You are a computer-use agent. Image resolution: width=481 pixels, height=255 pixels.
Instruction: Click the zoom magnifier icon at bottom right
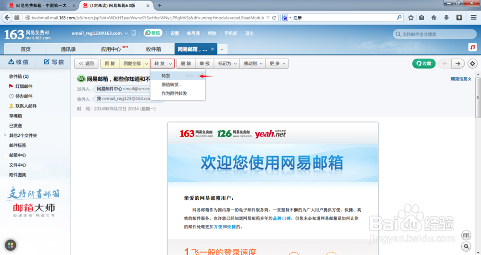coord(466,246)
